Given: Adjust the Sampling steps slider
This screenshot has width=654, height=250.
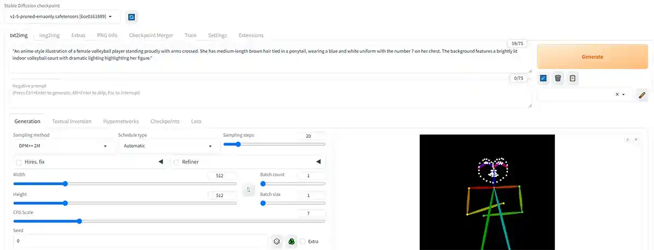Looking at the screenshot, I should 274,144.
